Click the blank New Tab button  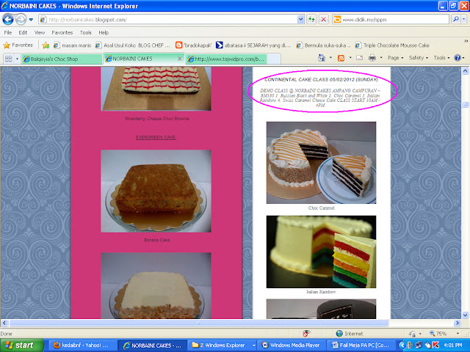[x=274, y=59]
